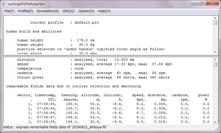The height and width of the screenshot is (133, 221).
Task: Click the profile pane scrollbar thumb
Action: (x=215, y=22)
